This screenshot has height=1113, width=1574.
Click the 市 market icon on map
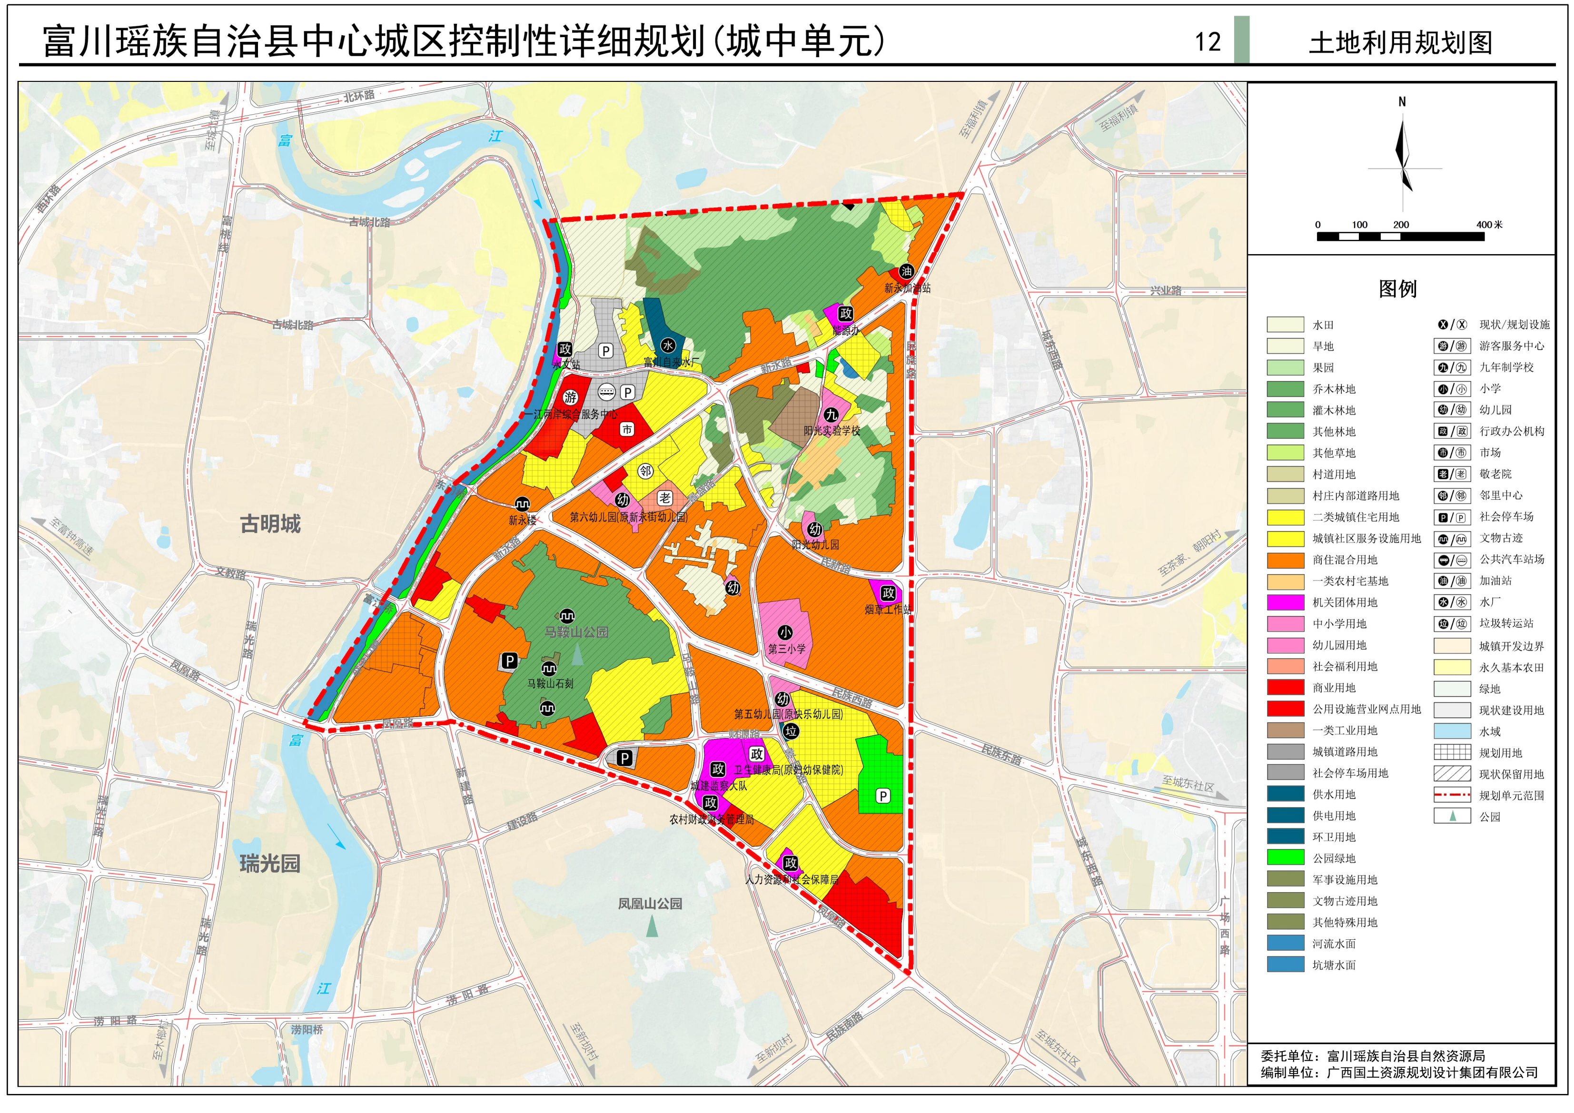[x=626, y=430]
